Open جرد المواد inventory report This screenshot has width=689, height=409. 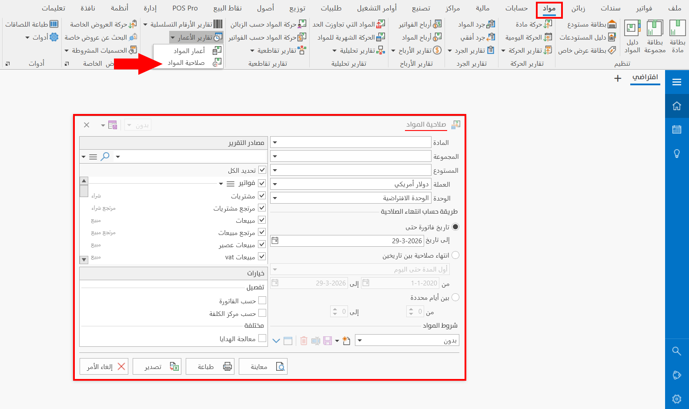476,24
